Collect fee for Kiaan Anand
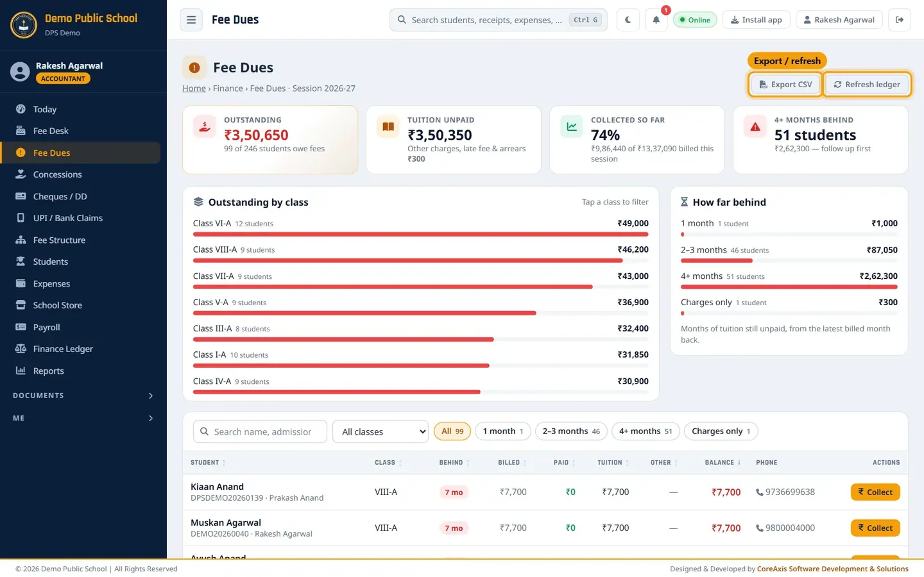The image size is (924, 577). 875,492
